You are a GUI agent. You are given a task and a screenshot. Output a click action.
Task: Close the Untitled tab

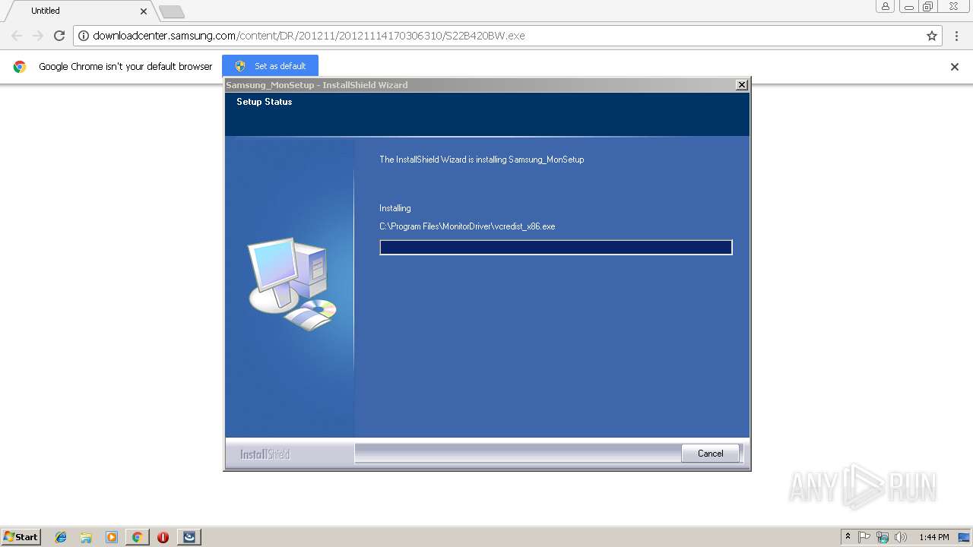[144, 11]
